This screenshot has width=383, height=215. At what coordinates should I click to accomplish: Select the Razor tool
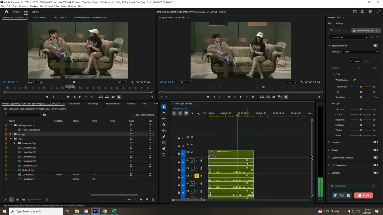164,125
